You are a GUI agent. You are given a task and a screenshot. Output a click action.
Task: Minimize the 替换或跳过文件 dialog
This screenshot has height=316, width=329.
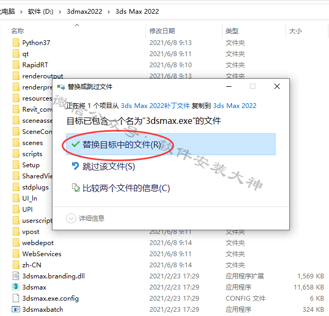pos(229,86)
